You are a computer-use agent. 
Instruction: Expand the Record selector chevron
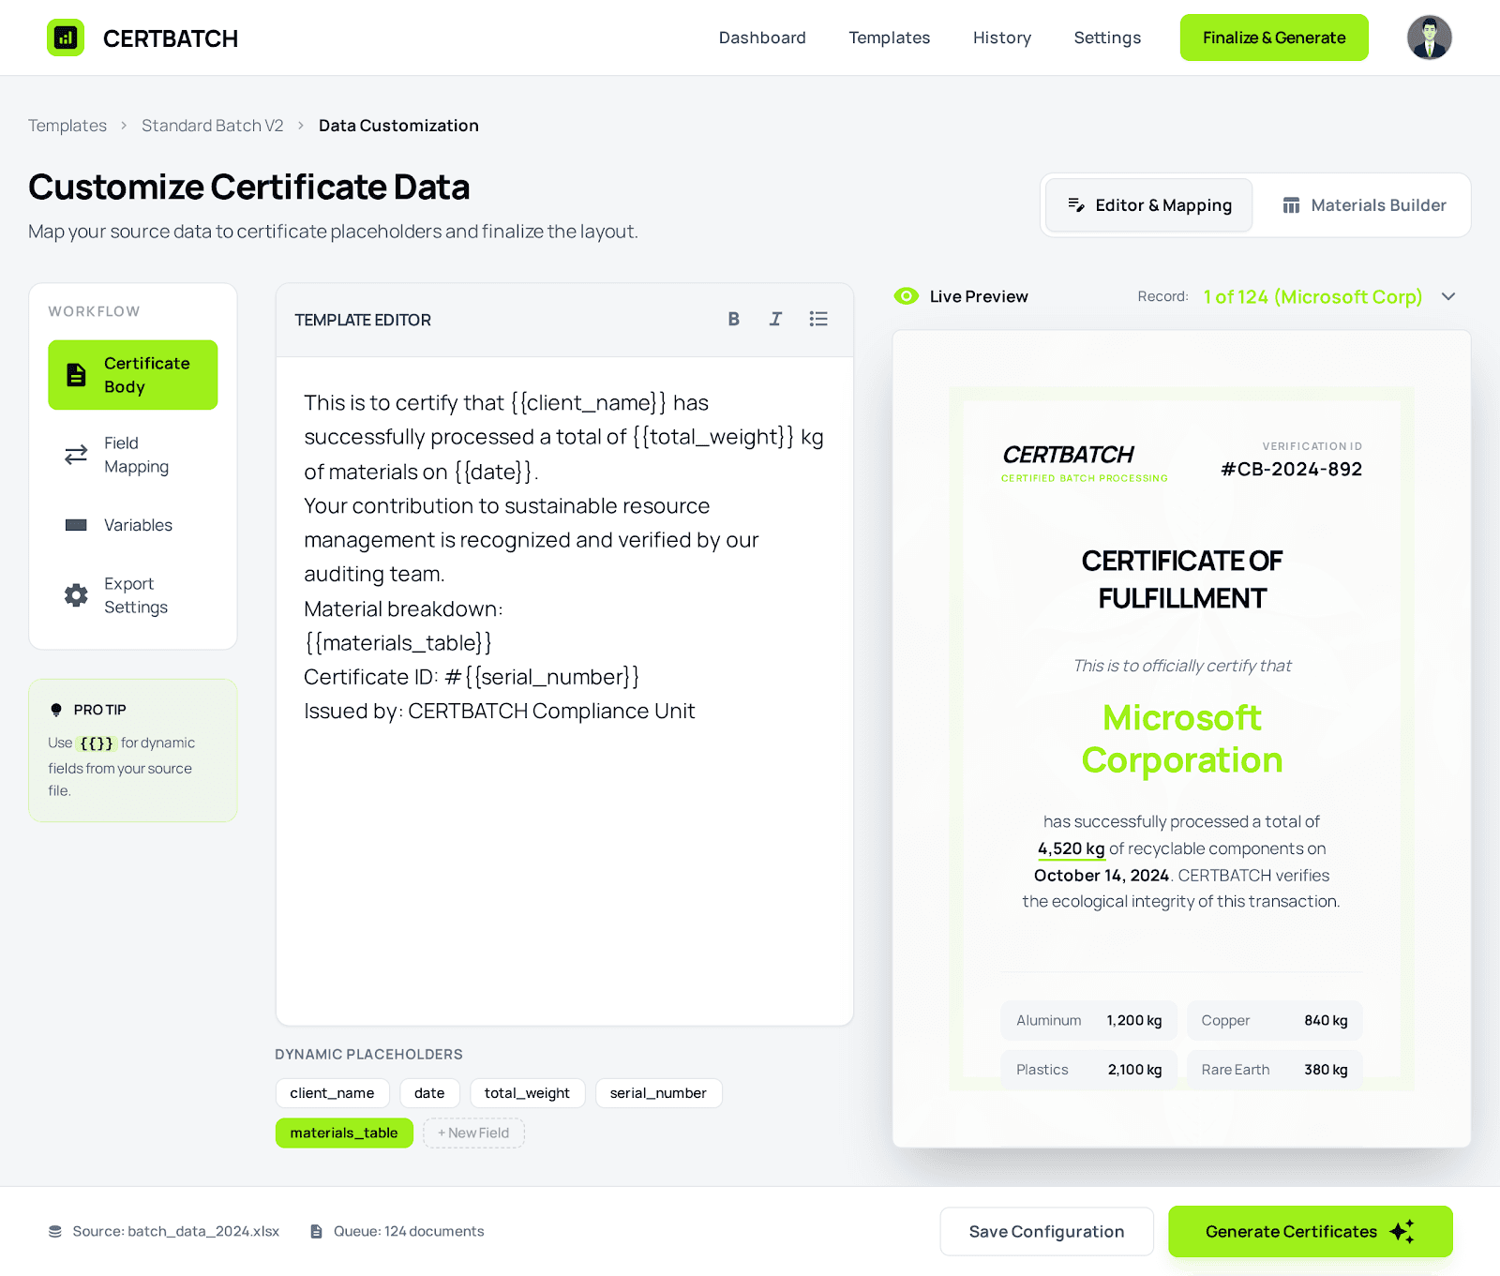[1448, 296]
